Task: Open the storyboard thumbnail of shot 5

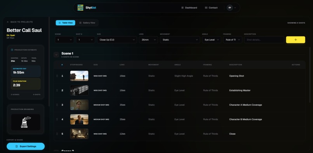Action: pos(79,134)
